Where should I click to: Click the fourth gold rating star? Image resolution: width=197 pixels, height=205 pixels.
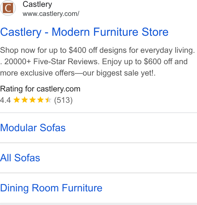tap(40, 100)
